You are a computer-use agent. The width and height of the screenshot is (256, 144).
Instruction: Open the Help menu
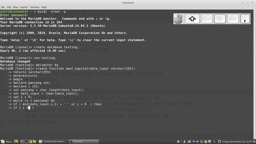point(44,7)
